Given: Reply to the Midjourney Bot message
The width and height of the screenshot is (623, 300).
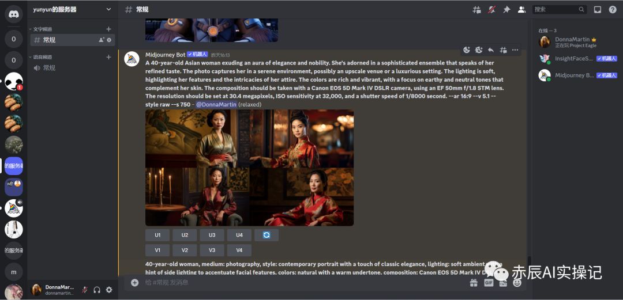Looking at the screenshot, I should pyautogui.click(x=490, y=50).
